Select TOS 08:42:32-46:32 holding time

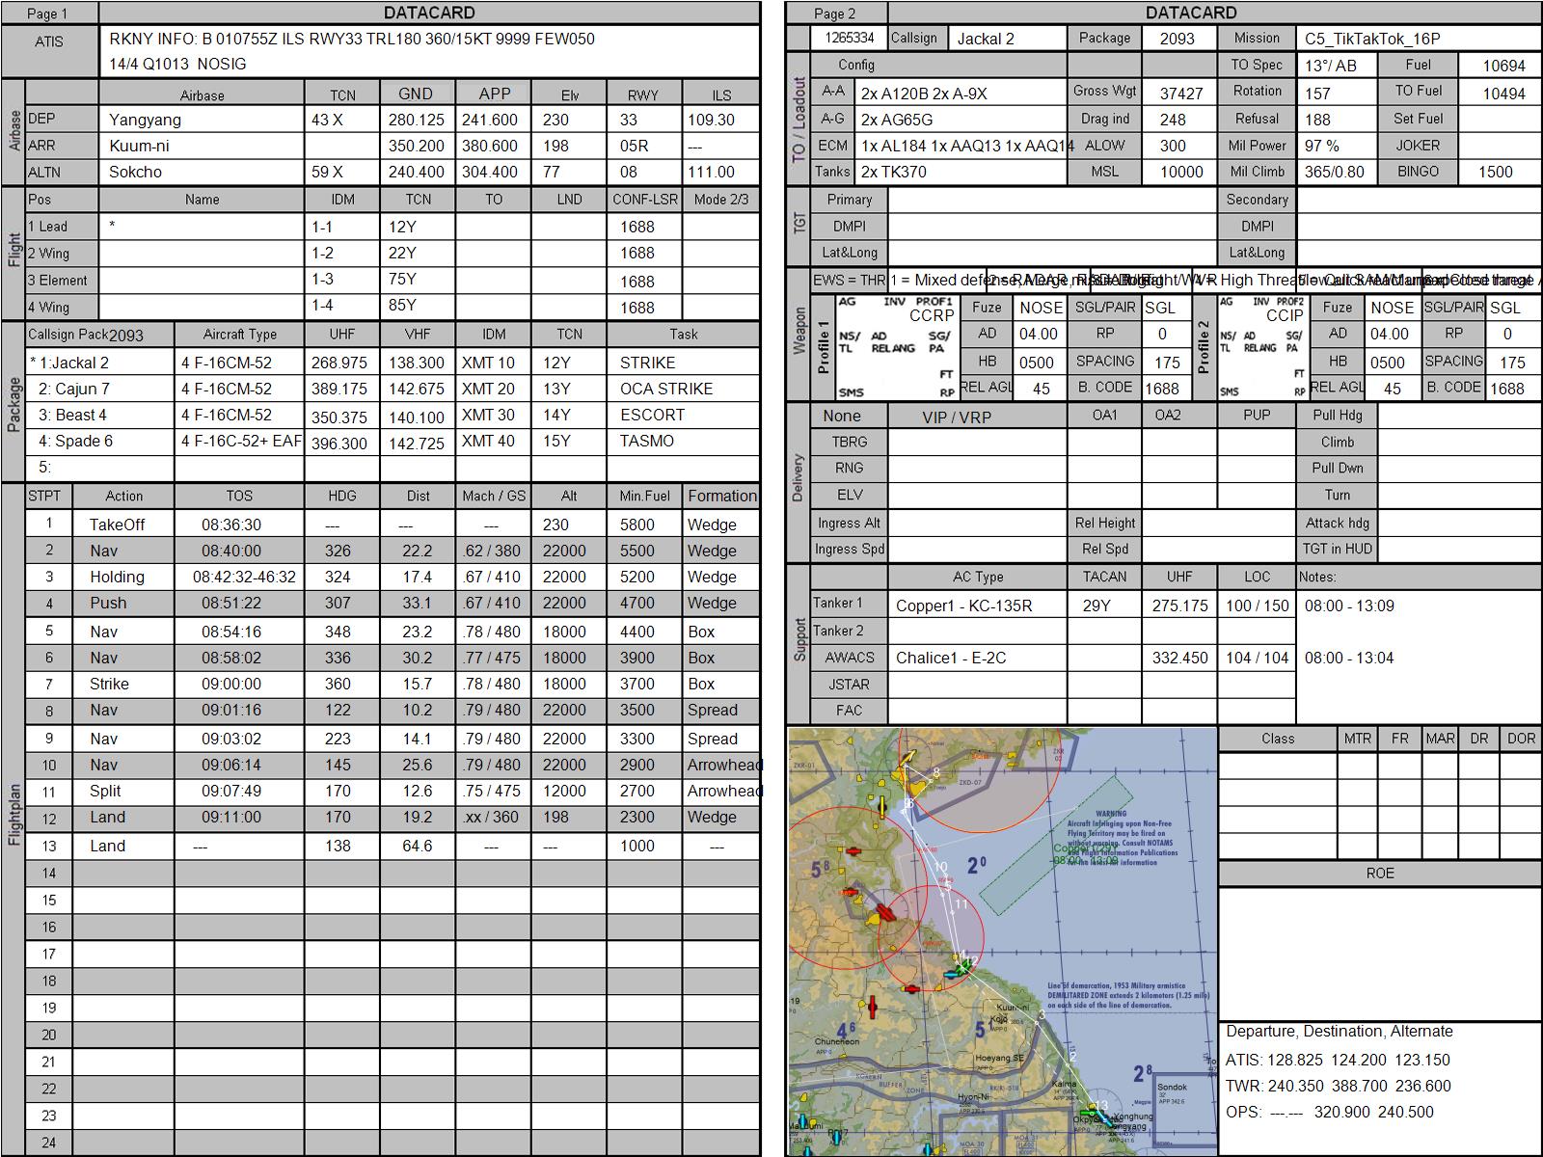coord(244,577)
